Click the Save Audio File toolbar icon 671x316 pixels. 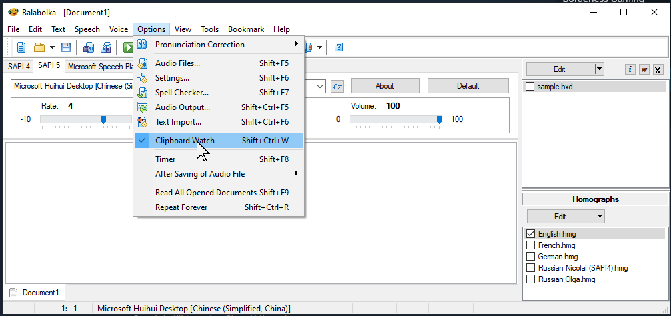[89, 47]
